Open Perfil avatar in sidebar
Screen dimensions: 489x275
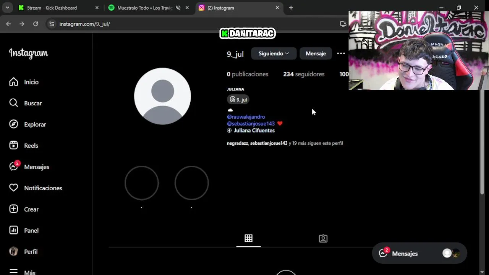click(14, 251)
